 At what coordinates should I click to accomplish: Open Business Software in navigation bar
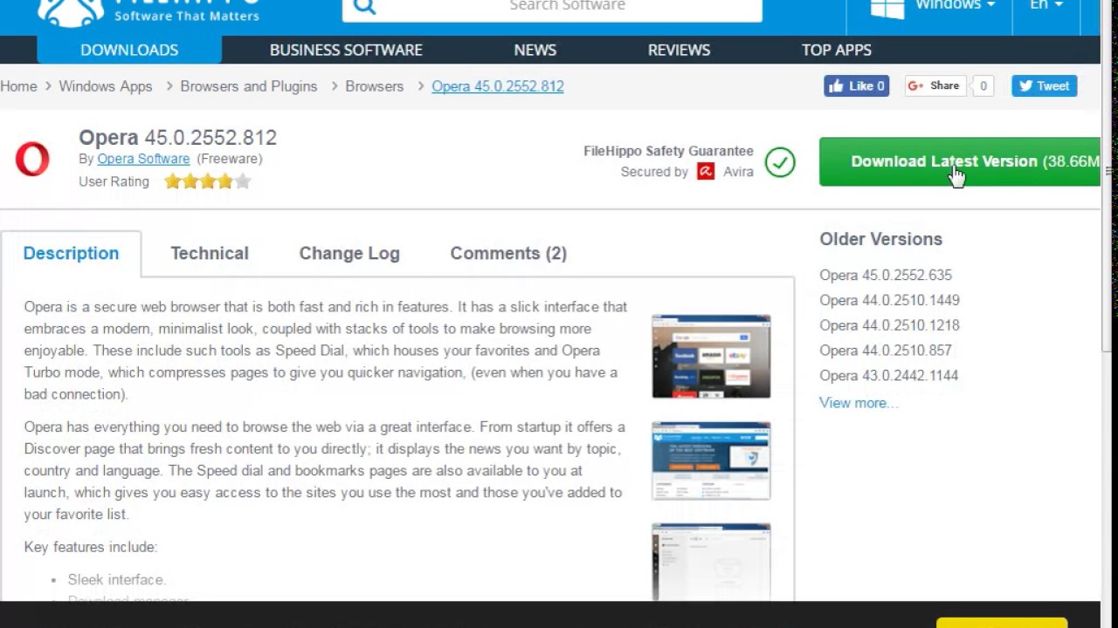(x=346, y=50)
